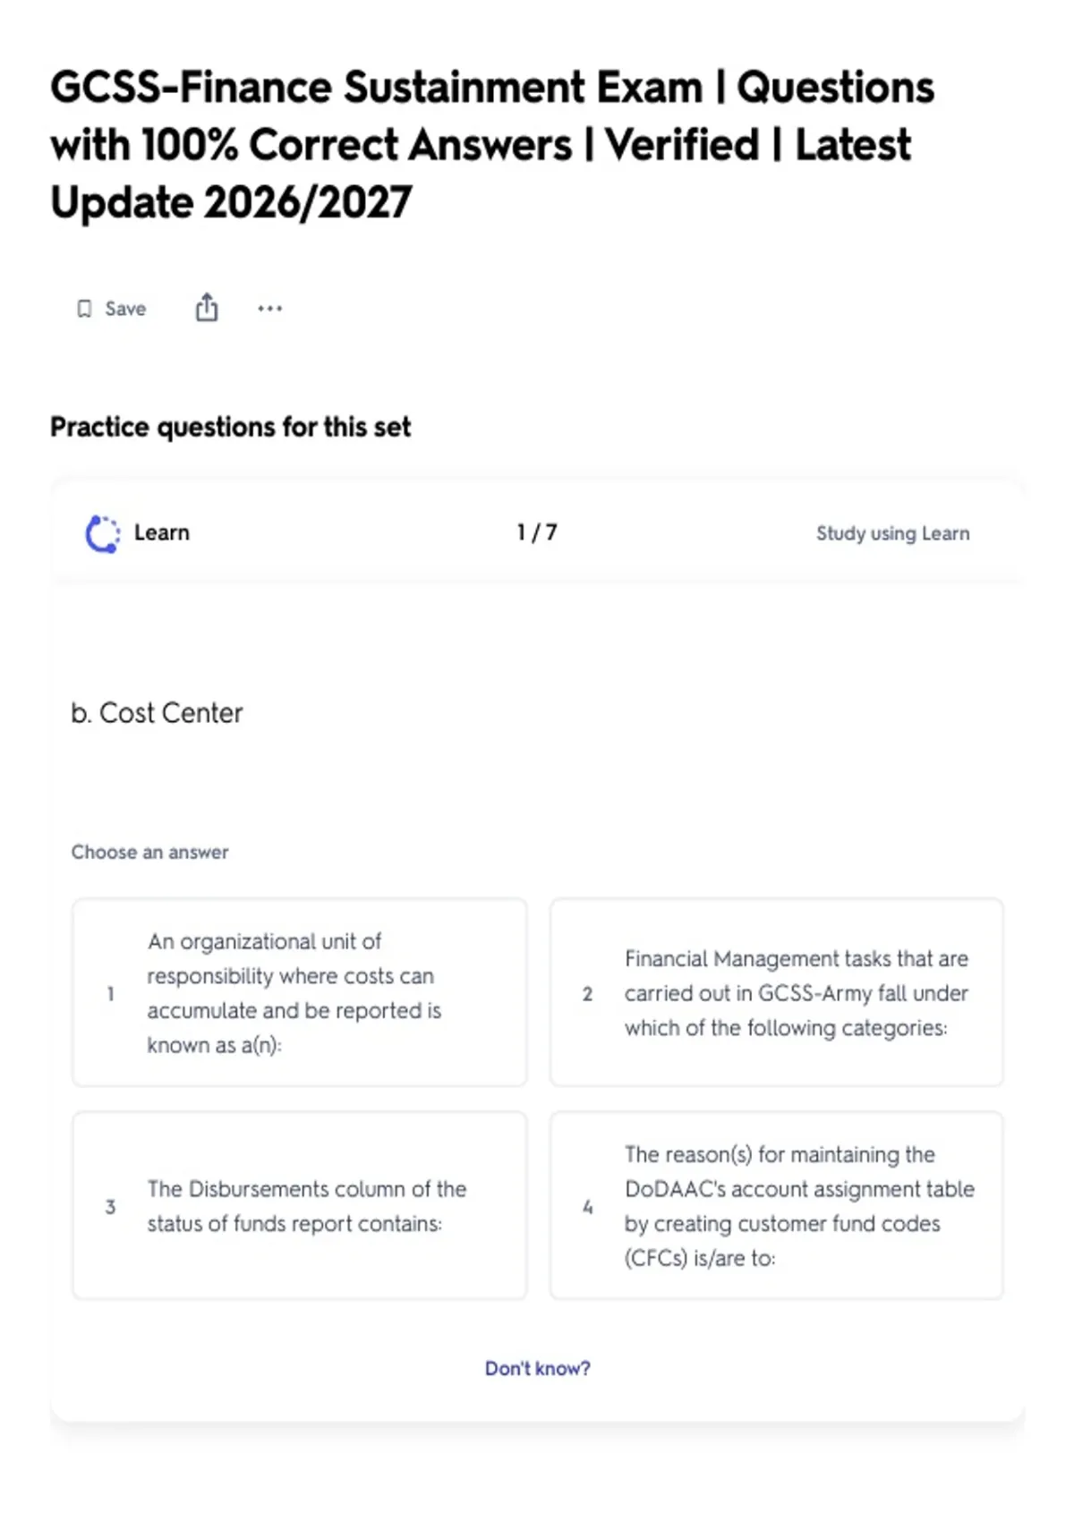Image resolution: width=1074 pixels, height=1521 pixels.
Task: Open the three-dots more options menu
Action: click(269, 309)
